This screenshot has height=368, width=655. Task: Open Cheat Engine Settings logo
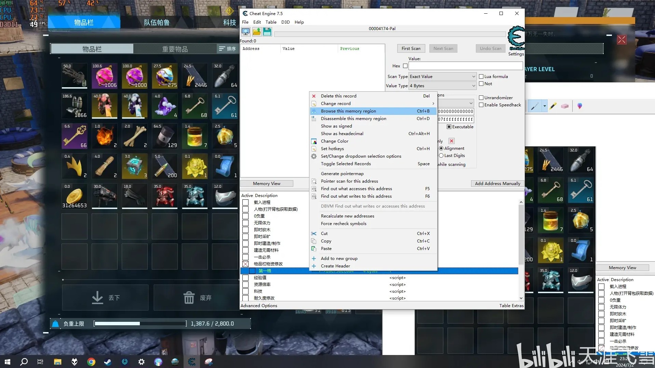coord(516,38)
